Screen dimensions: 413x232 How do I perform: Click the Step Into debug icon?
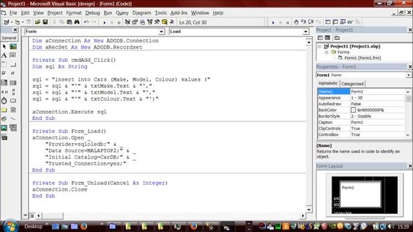click(303, 22)
